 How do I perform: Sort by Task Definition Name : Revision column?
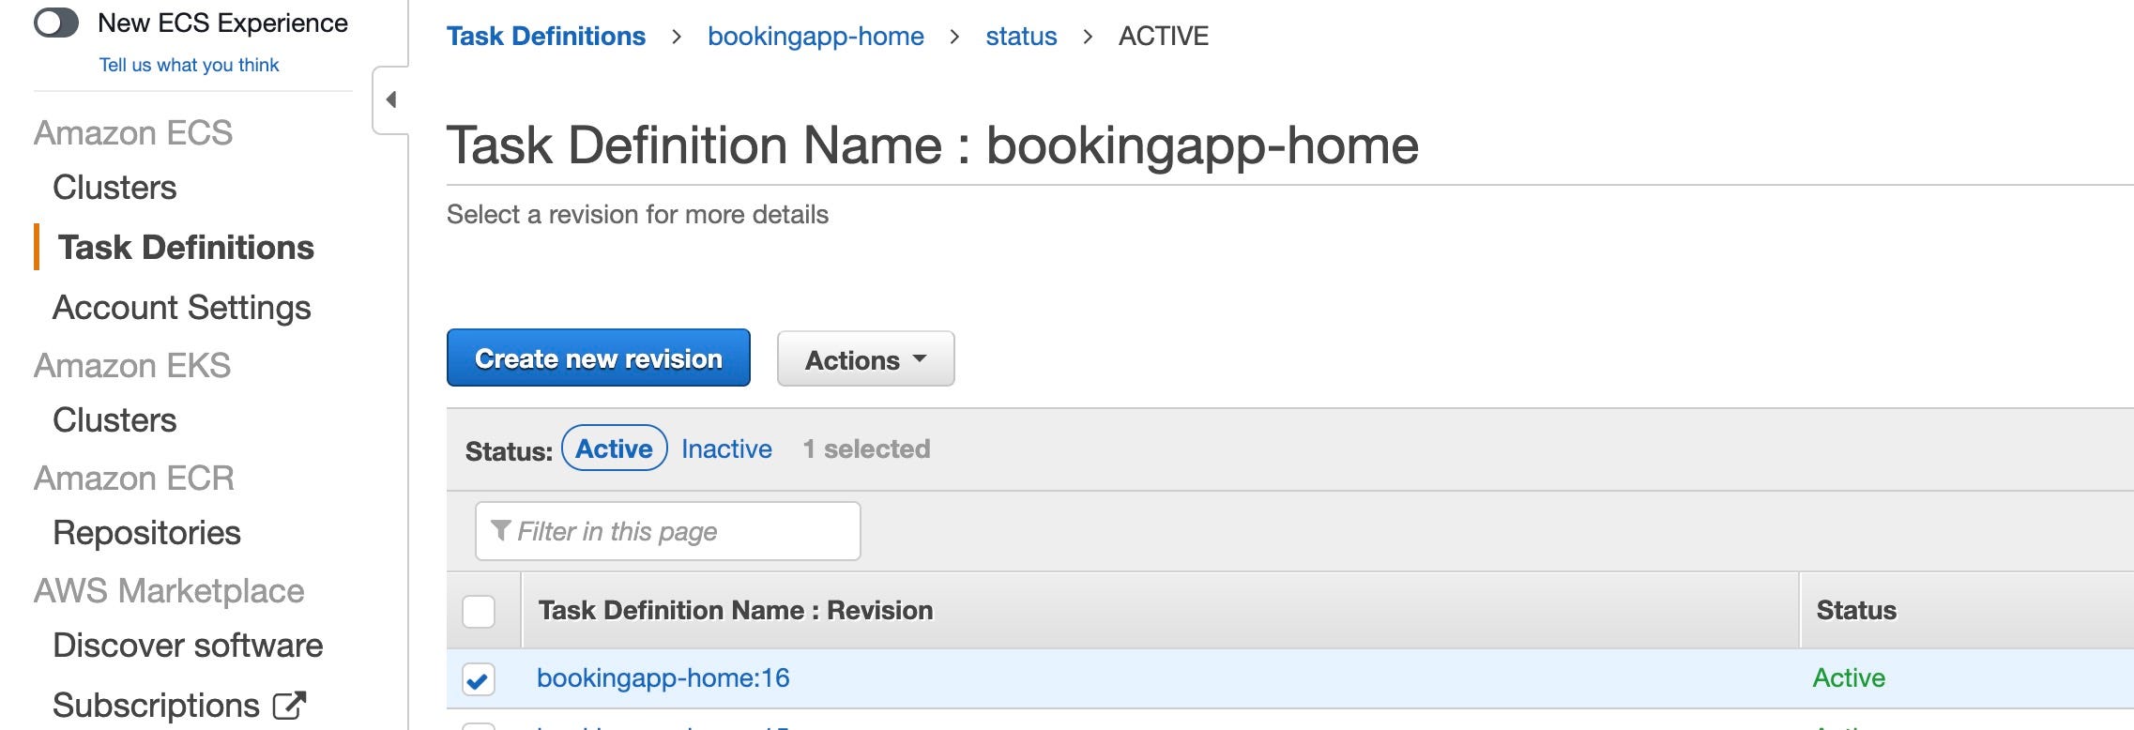pos(735,611)
